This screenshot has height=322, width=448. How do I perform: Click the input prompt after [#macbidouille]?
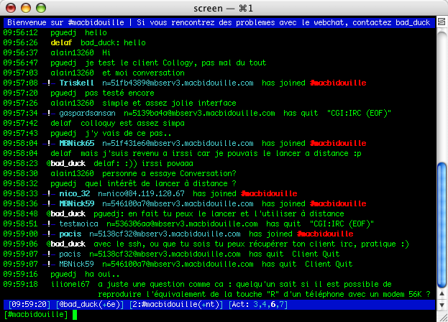(x=75, y=315)
